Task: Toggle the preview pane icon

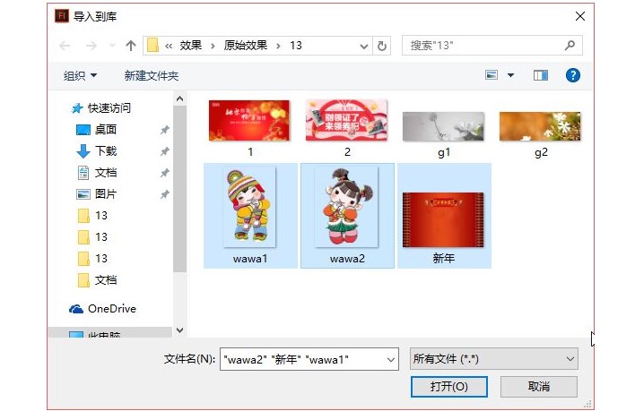Action: point(541,76)
